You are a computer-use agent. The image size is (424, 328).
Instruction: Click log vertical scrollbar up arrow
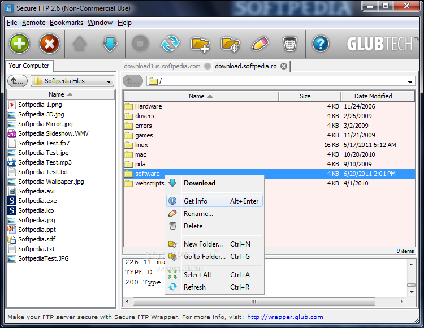tap(412, 264)
